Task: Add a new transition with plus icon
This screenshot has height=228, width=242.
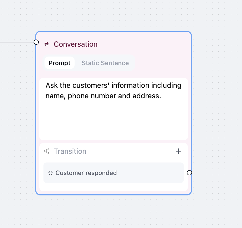Action: click(x=178, y=151)
